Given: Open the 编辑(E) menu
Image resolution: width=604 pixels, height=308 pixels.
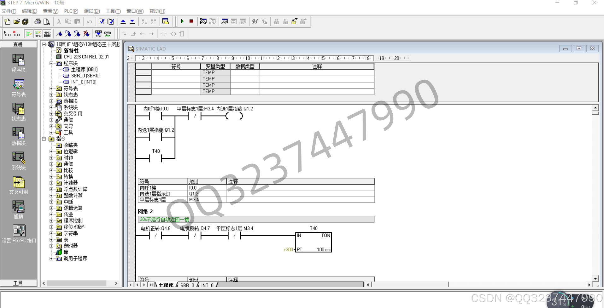Looking at the screenshot, I should (29, 11).
